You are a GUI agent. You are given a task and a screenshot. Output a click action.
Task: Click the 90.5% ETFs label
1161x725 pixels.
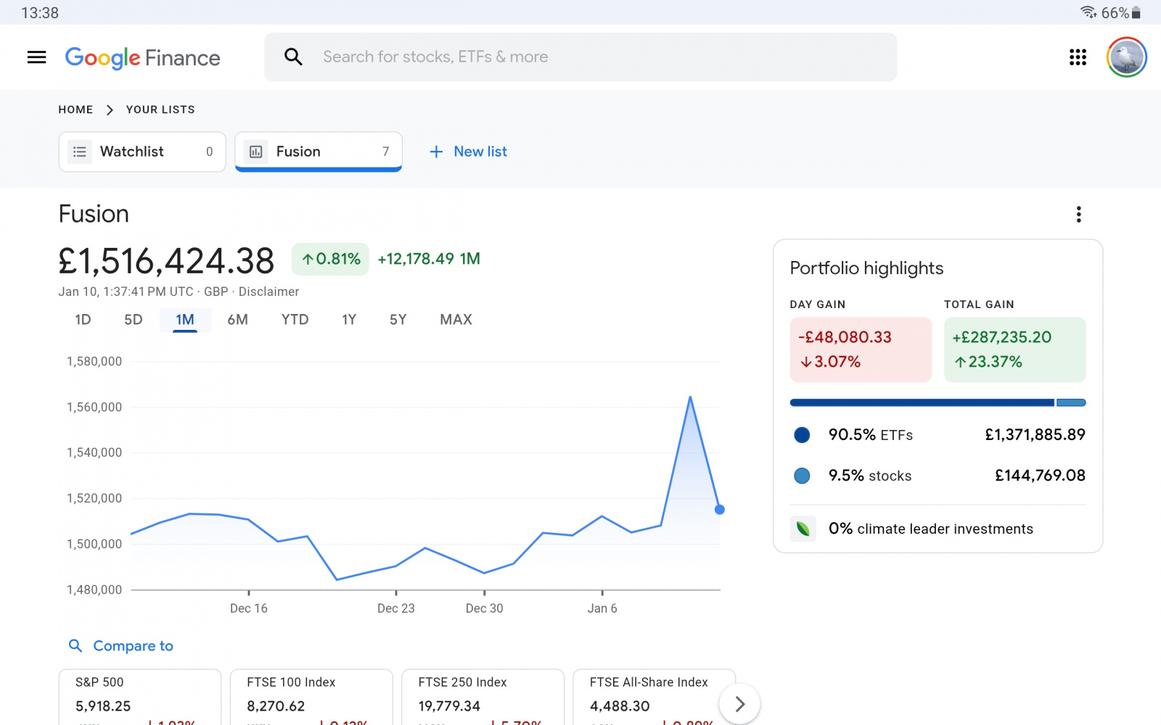(x=871, y=435)
